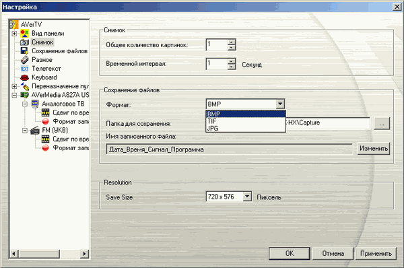Image resolution: width=404 pixels, height=268 pixels.
Task: Collapse the FM (УКВ) tree node
Action: coord(25,131)
